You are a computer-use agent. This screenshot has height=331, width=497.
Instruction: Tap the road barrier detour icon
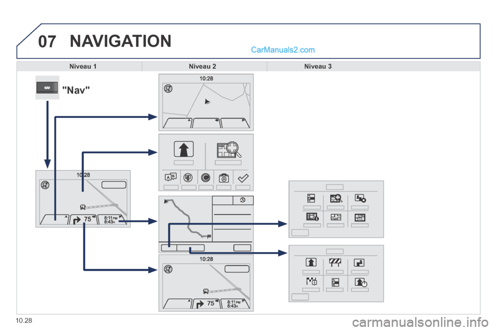tap(335, 262)
